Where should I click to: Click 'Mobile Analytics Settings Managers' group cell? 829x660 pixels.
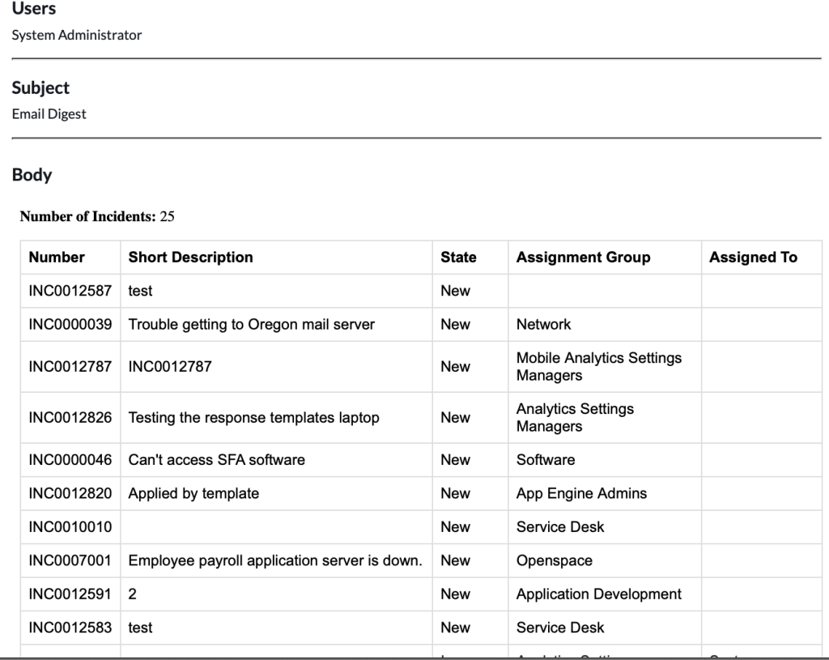599,367
